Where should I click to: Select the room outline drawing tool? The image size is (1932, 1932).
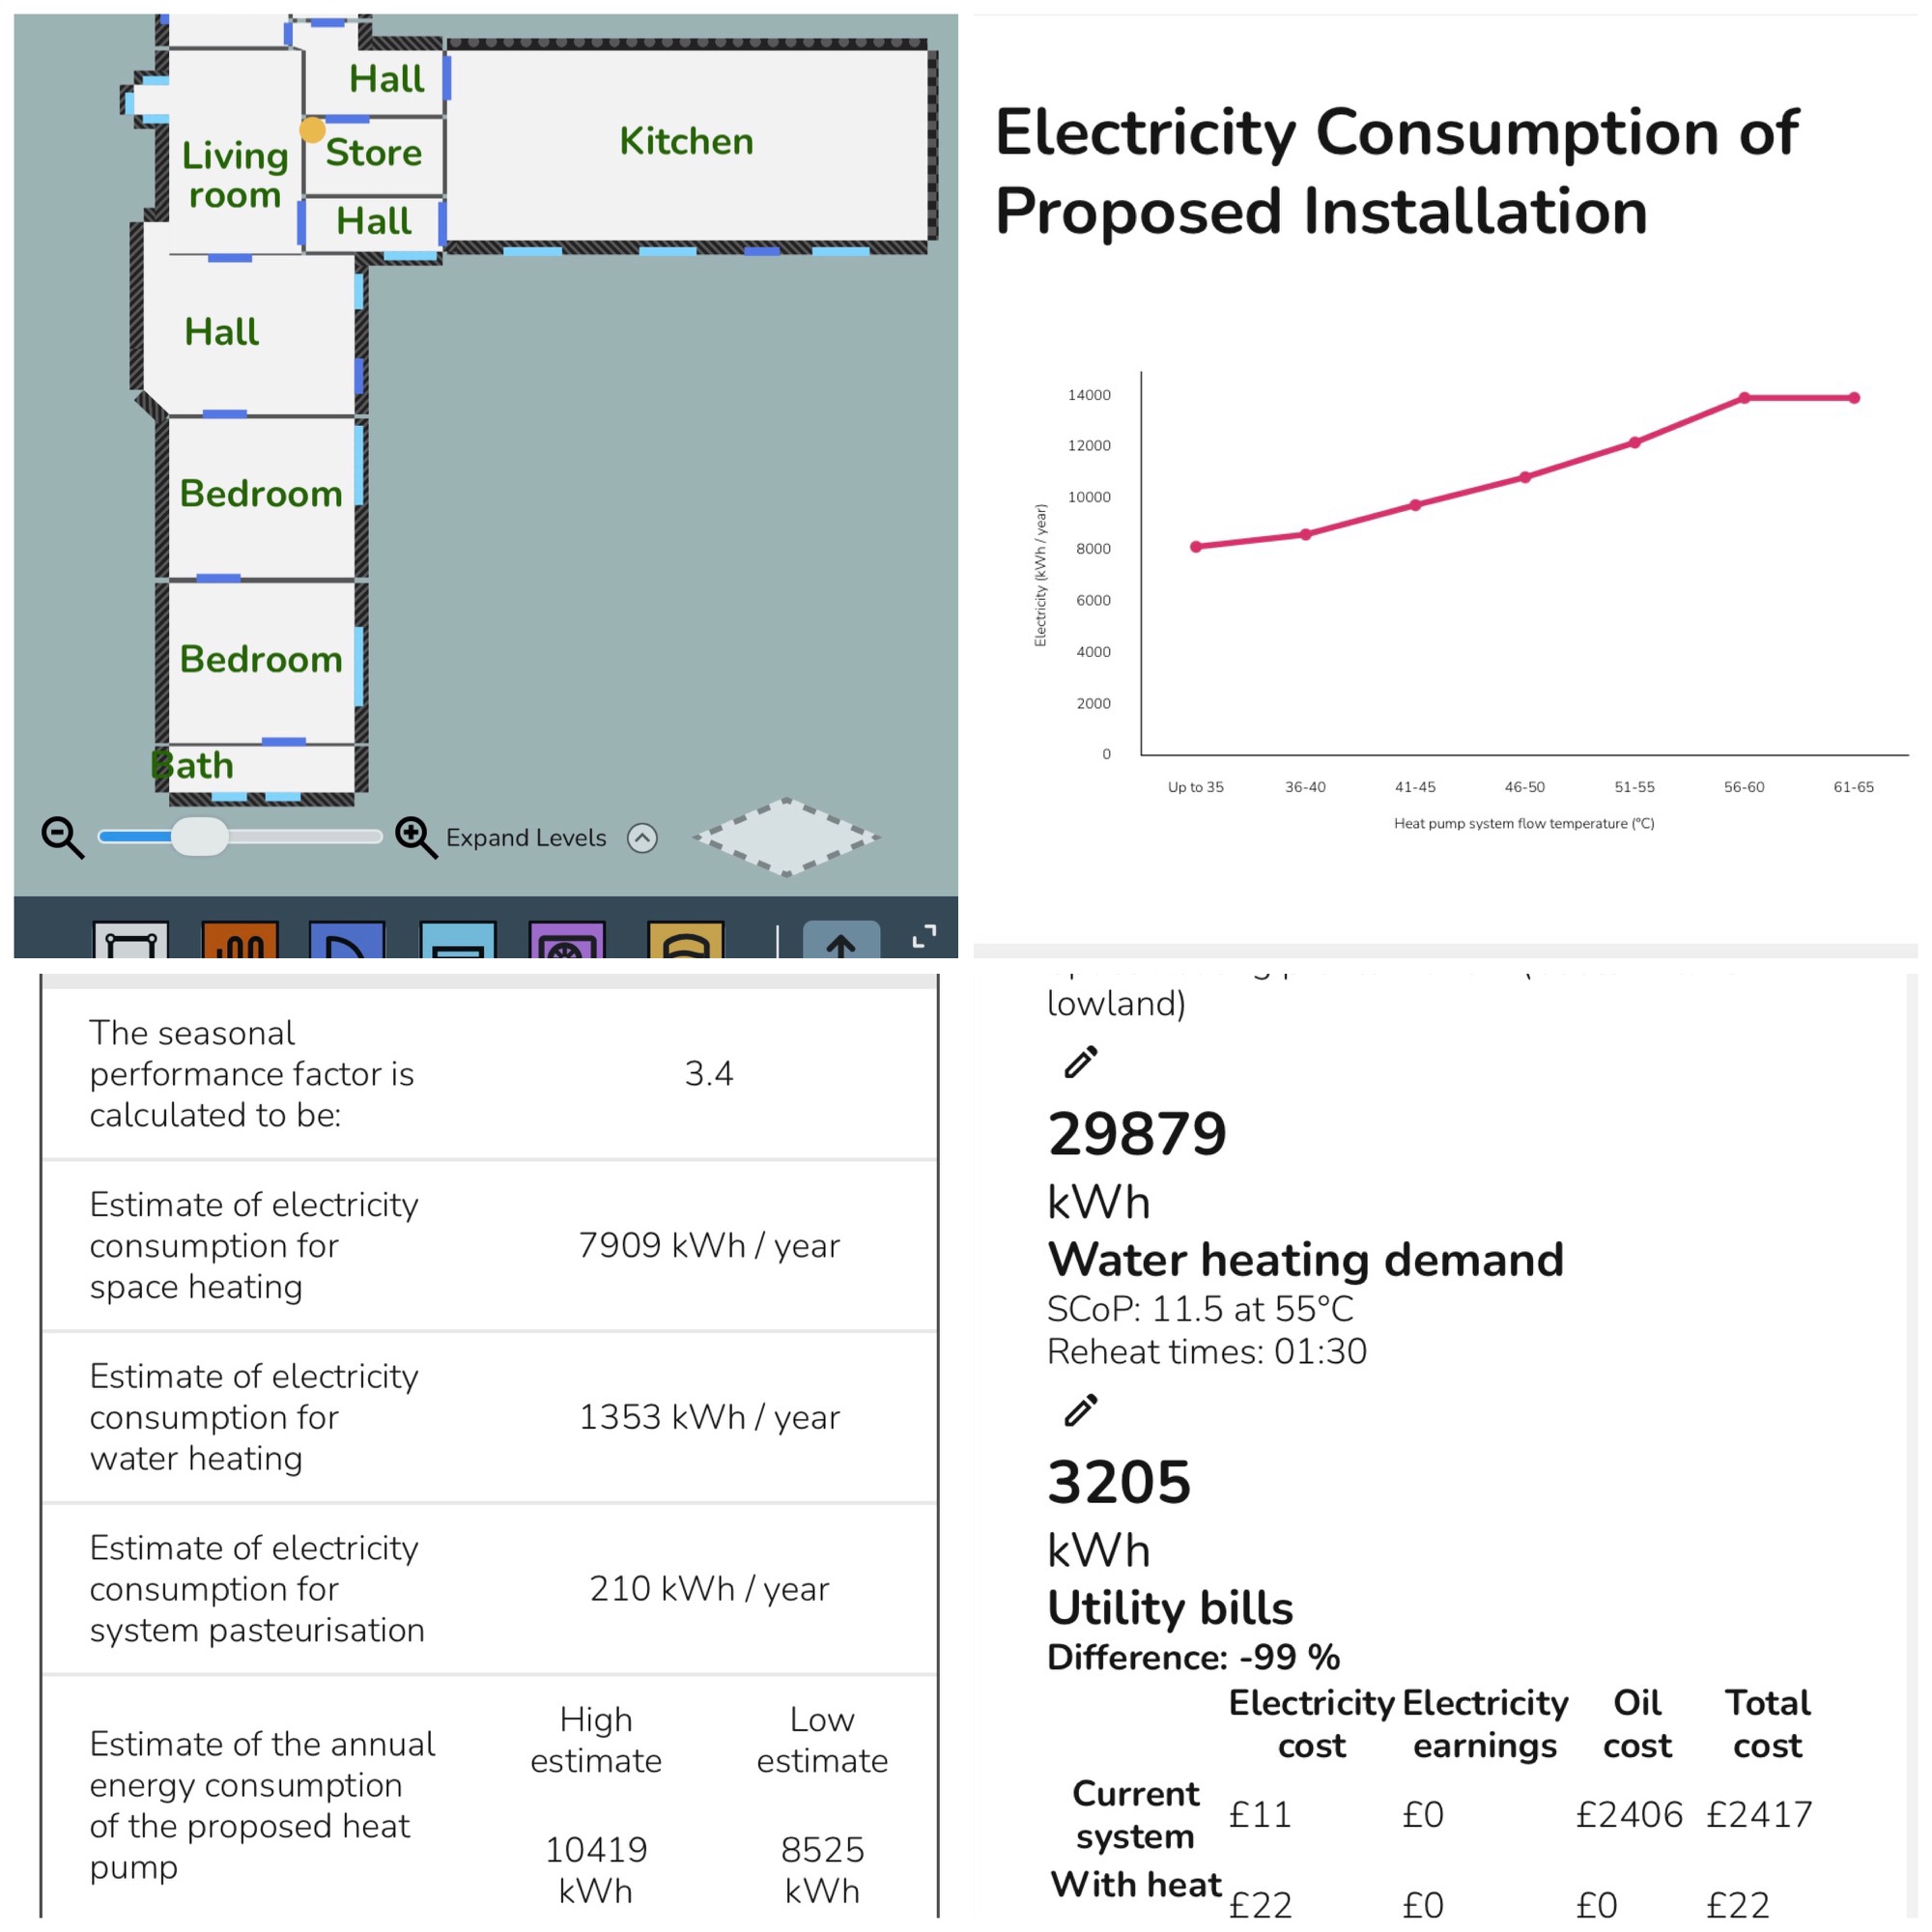click(x=131, y=940)
